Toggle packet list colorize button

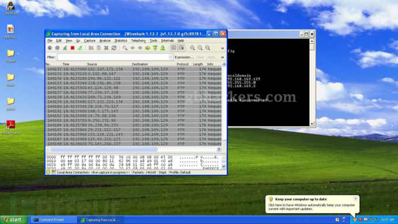tap(174, 48)
